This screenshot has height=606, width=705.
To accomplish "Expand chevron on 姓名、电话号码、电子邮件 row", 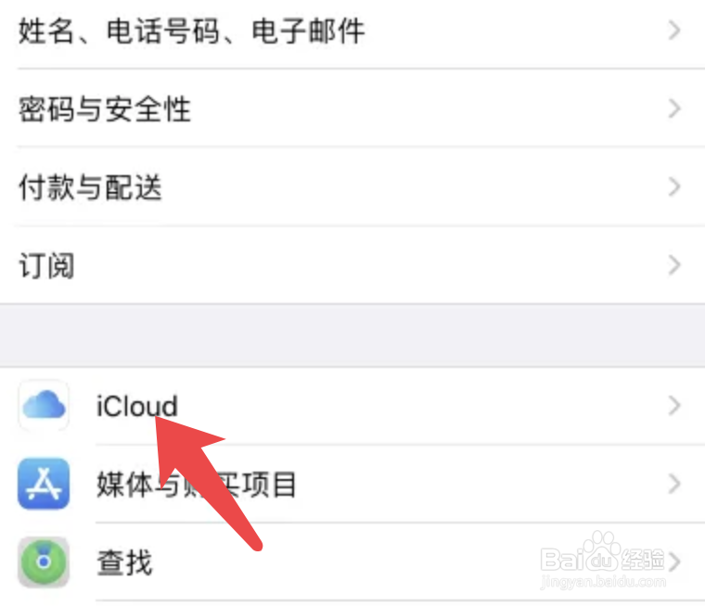I will (674, 31).
